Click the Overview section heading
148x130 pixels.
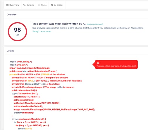pos(11,15)
